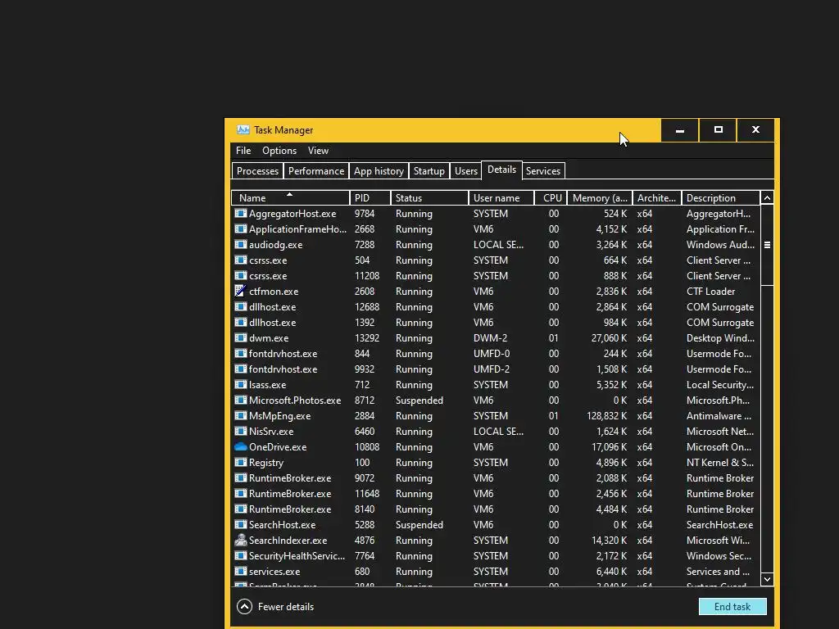The height and width of the screenshot is (629, 839).
Task: Click the audiodg.exe process icon
Action: click(241, 244)
